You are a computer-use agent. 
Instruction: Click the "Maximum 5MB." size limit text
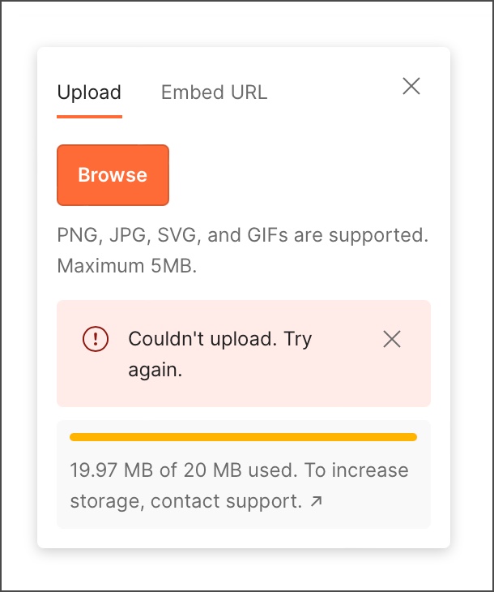pyautogui.click(x=126, y=266)
